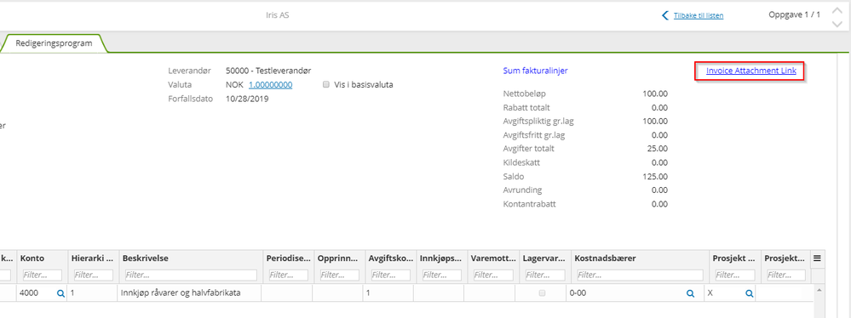This screenshot has width=851, height=318.
Task: Open lookup search for Prosjekt X cell
Action: tap(749, 293)
